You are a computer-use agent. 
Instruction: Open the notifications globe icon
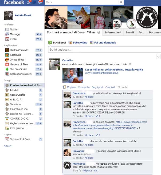pyautogui.click(x=40, y=2)
